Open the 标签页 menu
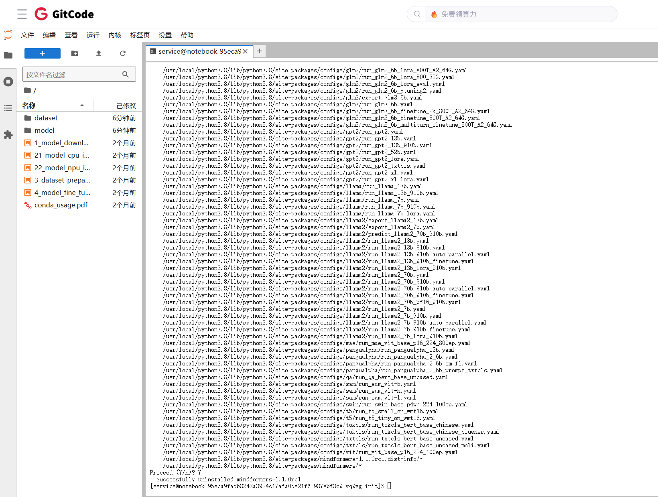Image resolution: width=658 pixels, height=497 pixels. pos(140,35)
